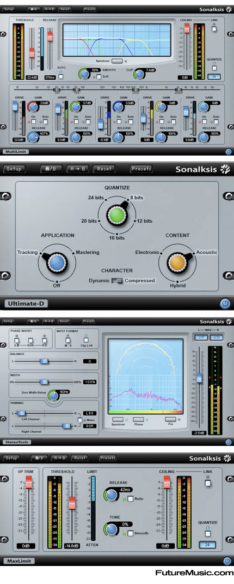Click the MaxLimit threshold value field -14.8dB

(72, 546)
